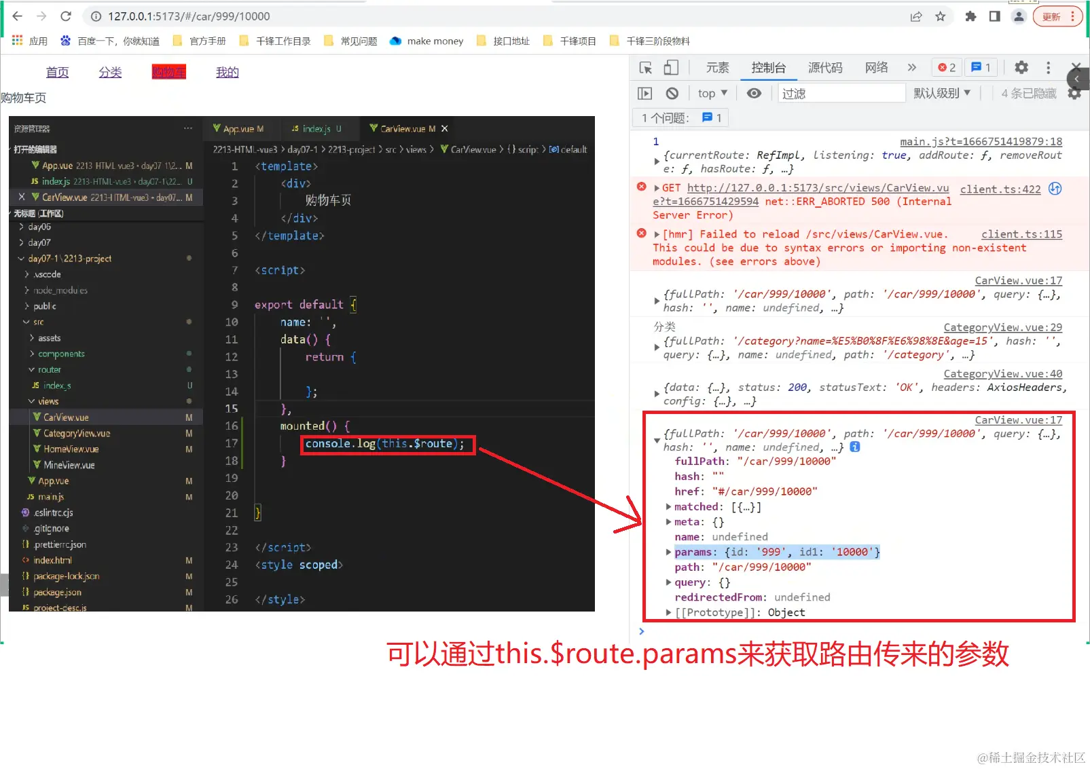
Task: Expand the params id 999 property
Action: click(668, 552)
